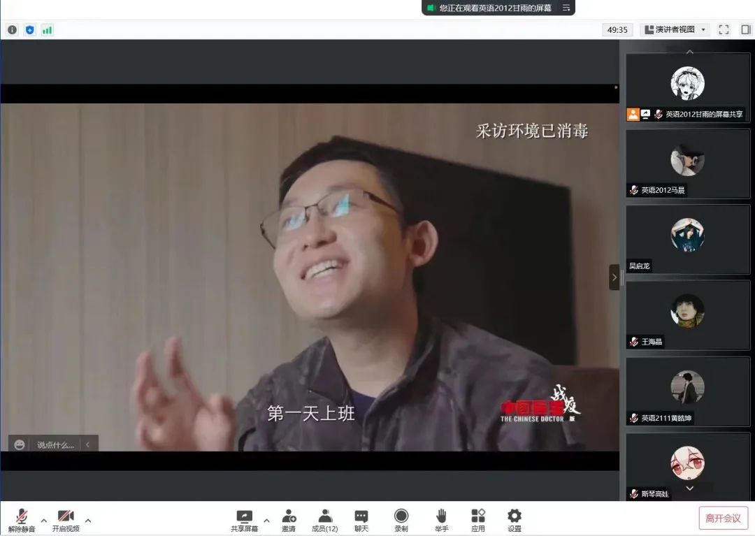Raise your hand with 举手
The width and height of the screenshot is (755, 536).
pyautogui.click(x=442, y=521)
